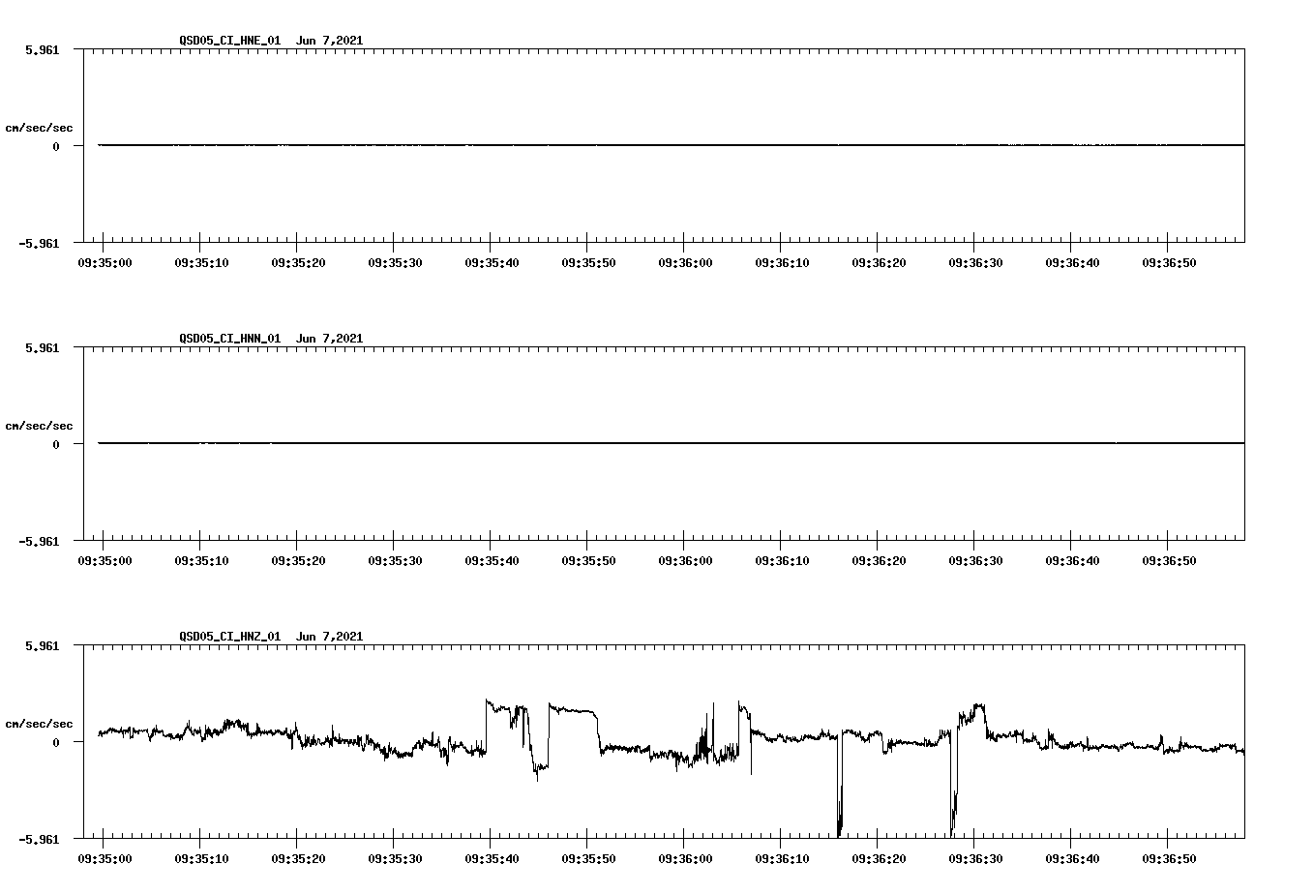Click the HNN plot's zero axis label
This screenshot has height=894, width=1314.
(x=56, y=444)
